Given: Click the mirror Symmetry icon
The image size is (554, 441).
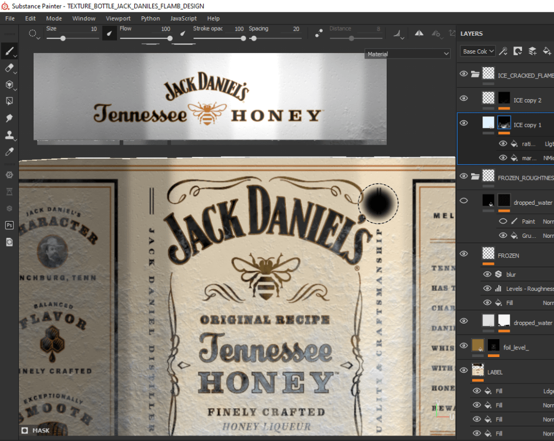Looking at the screenshot, I should pyautogui.click(x=419, y=34).
